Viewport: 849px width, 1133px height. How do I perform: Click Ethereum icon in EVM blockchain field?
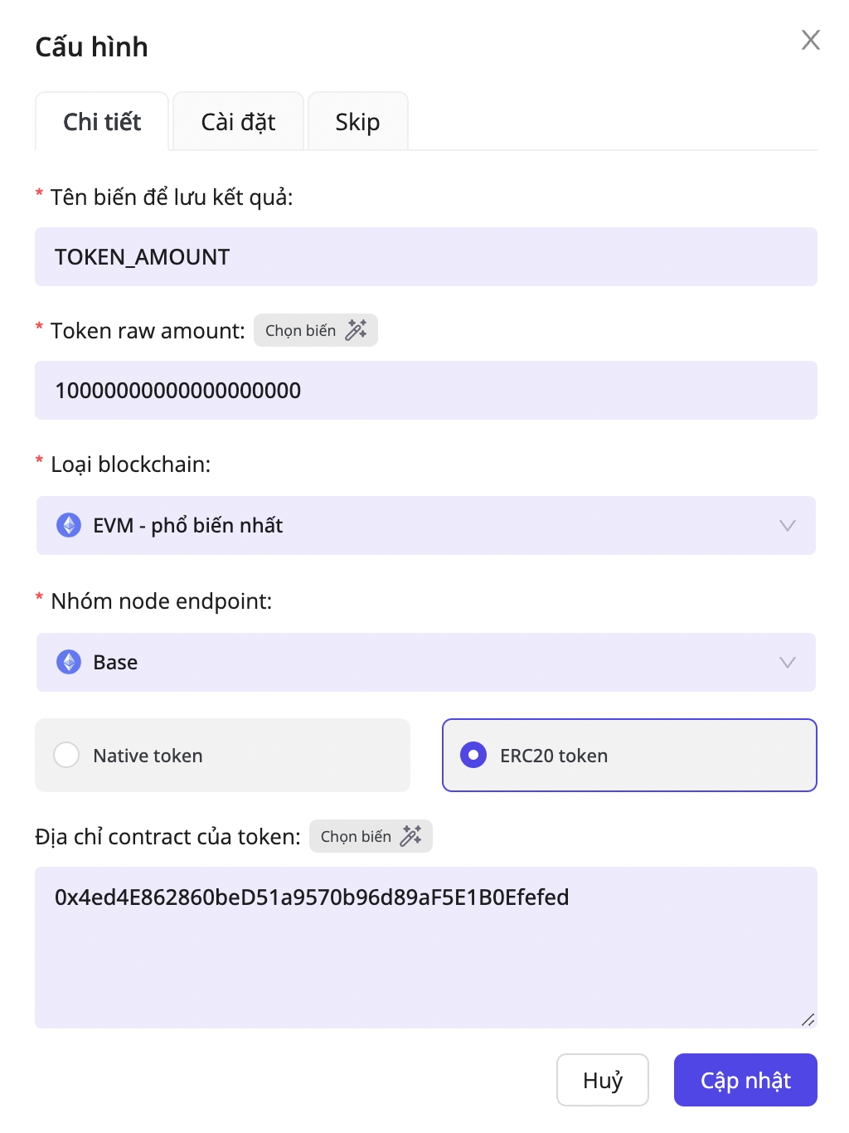point(69,525)
